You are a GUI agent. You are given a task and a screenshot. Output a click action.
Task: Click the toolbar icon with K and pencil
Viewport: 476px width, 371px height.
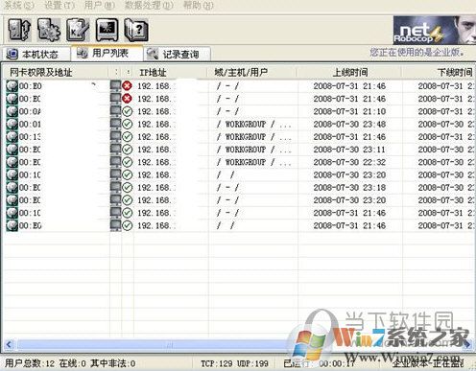pyautogui.click(x=79, y=30)
